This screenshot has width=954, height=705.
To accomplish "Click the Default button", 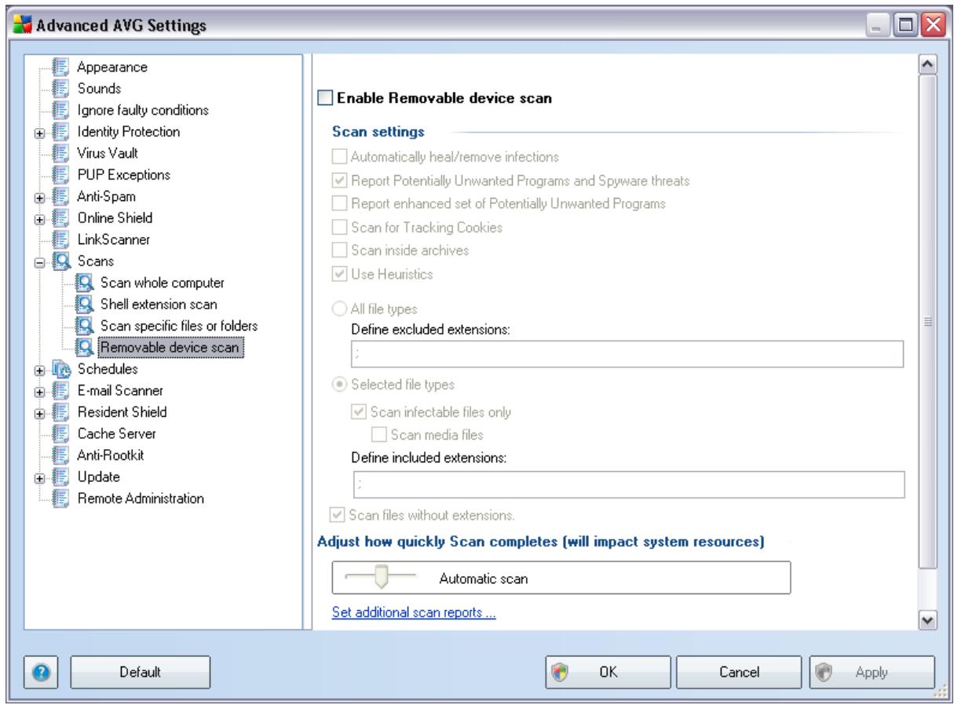I will point(141,671).
